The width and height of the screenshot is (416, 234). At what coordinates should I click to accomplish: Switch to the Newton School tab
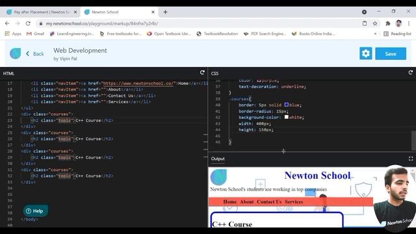click(x=119, y=12)
